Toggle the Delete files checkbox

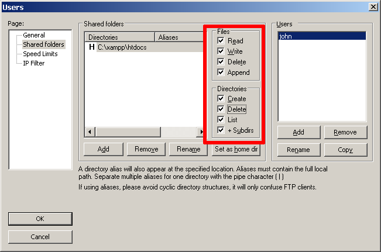(x=221, y=62)
